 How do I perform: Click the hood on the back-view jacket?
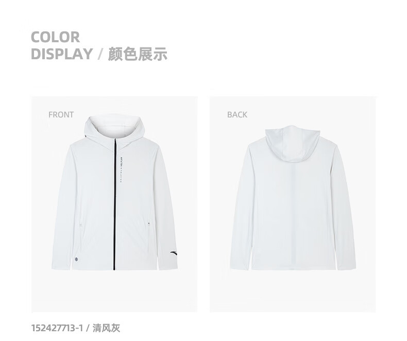(293, 144)
